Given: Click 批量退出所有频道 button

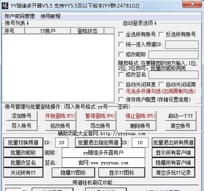Looking at the screenshot, I should pyautogui.click(x=174, y=143).
